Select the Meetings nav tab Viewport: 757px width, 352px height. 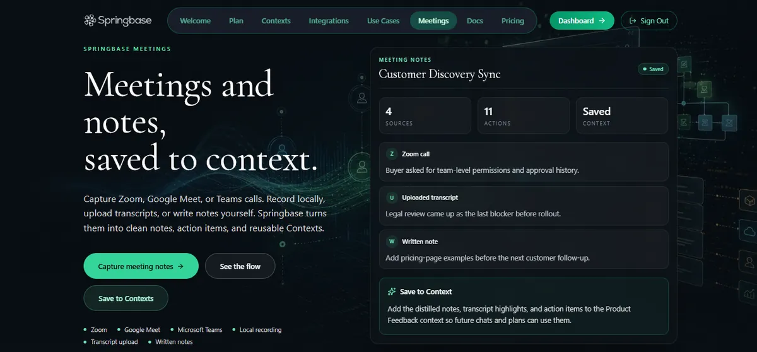433,21
